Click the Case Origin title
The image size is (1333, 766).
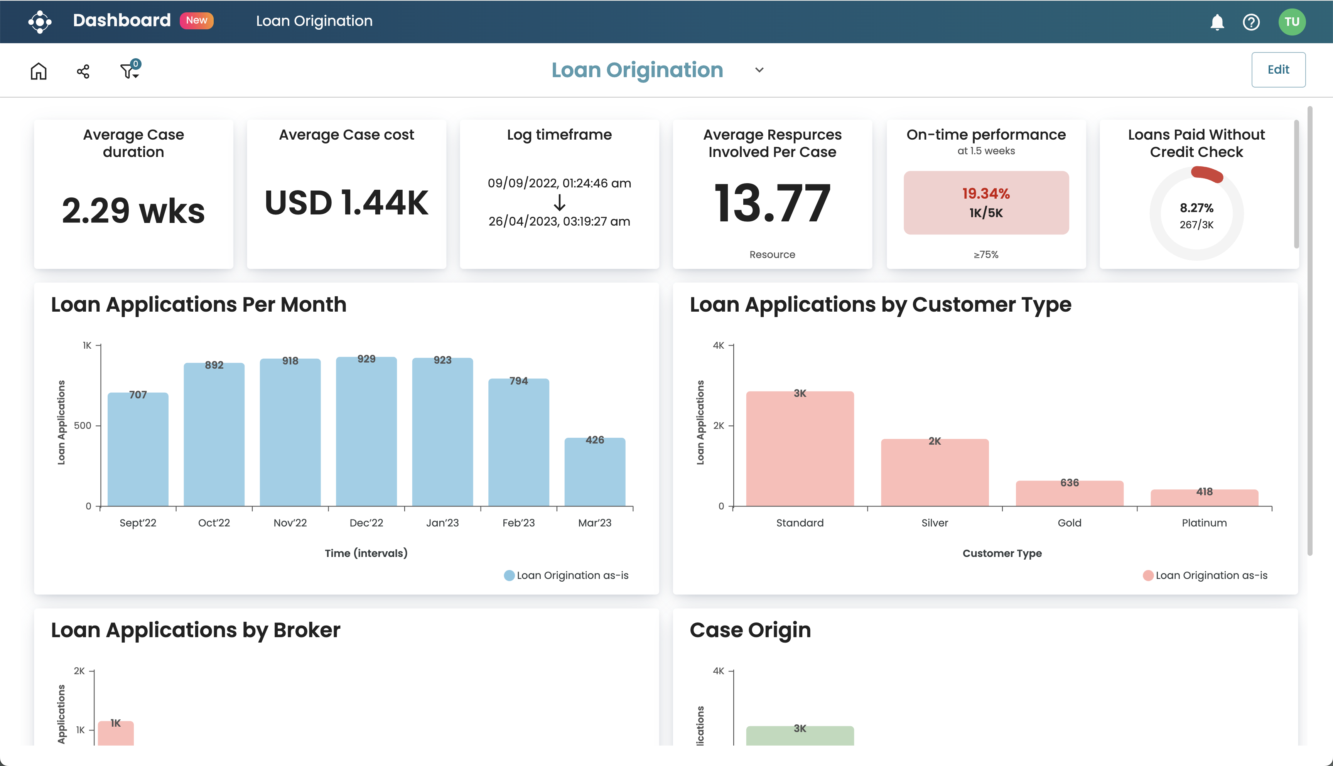coord(750,630)
